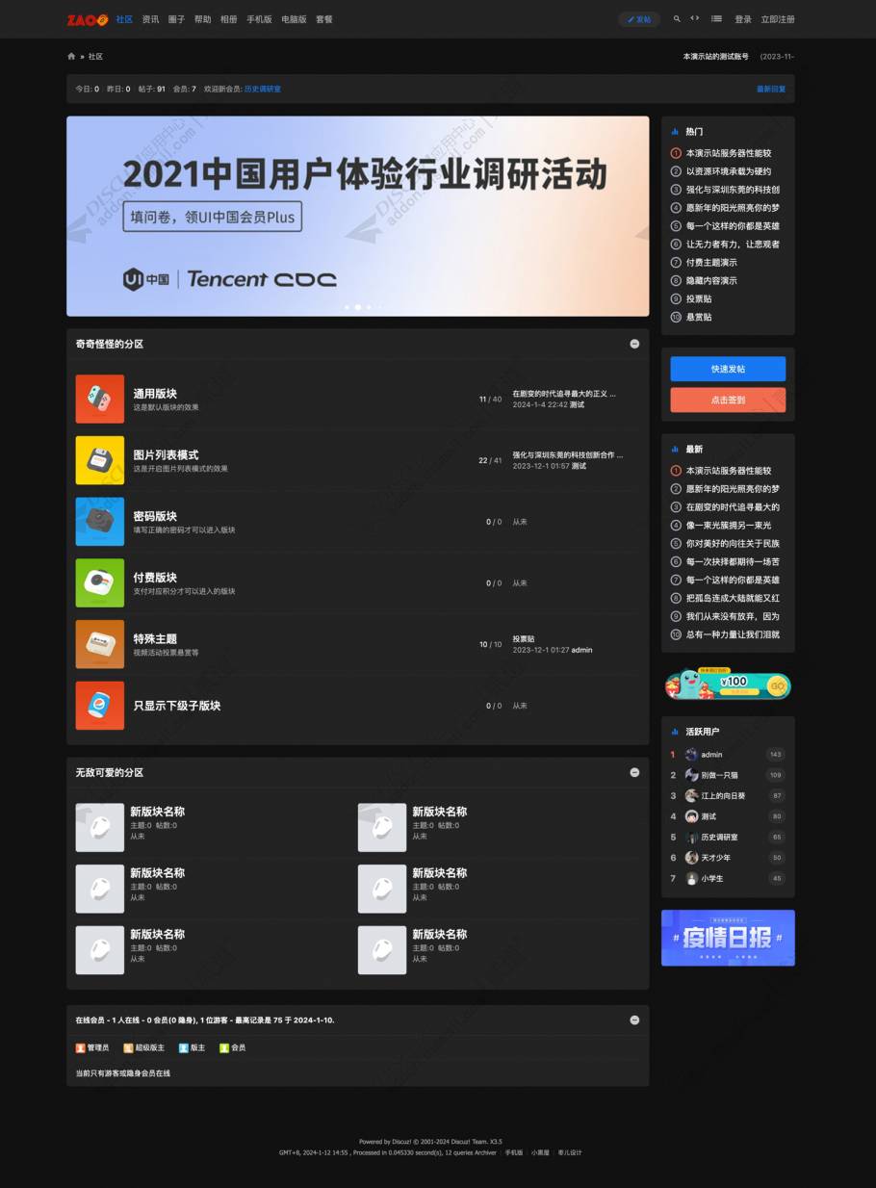Open hot post 悬赏贴
Image resolution: width=876 pixels, height=1188 pixels.
click(699, 318)
